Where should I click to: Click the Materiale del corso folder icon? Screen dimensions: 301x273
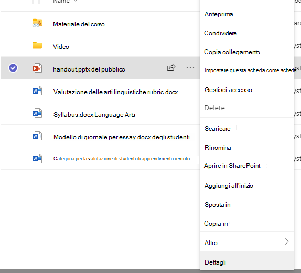(37, 23)
